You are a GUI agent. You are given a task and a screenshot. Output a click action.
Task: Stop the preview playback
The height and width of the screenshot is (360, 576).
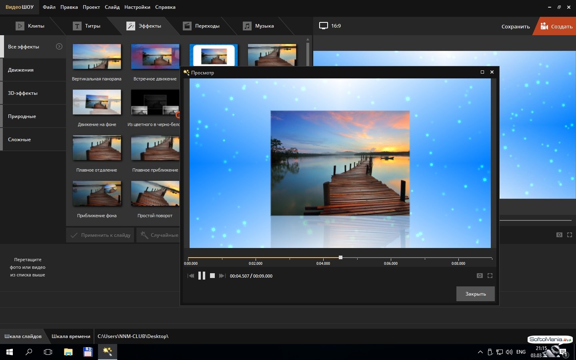click(212, 276)
